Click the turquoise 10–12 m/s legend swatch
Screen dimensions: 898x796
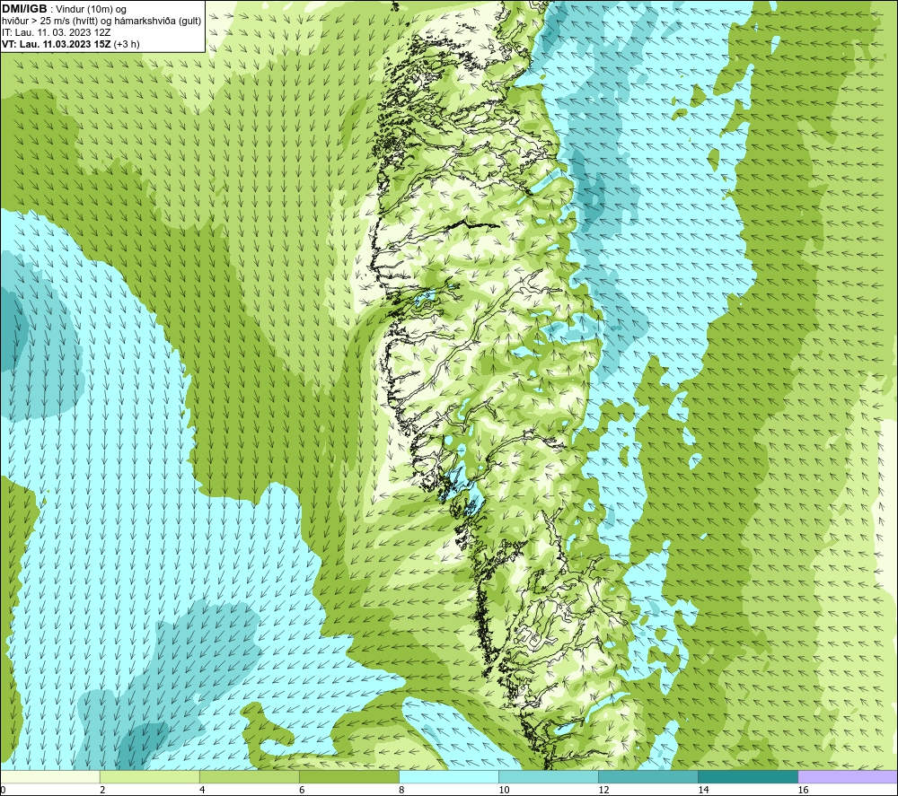[549, 776]
